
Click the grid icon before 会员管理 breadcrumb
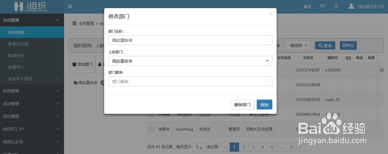[x=74, y=23]
